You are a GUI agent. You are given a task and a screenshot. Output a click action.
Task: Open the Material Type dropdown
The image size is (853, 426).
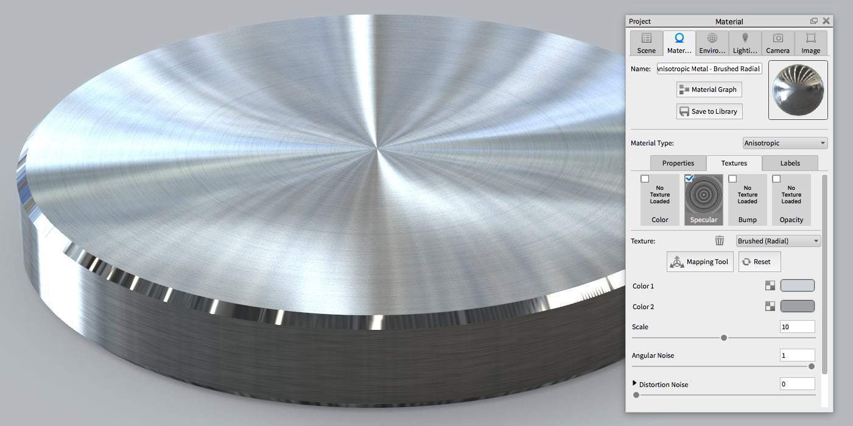point(784,142)
